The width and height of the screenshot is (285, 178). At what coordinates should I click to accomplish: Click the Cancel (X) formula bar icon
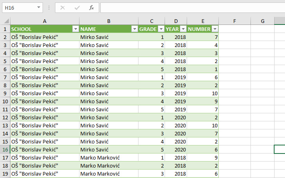pyautogui.click(x=63, y=8)
